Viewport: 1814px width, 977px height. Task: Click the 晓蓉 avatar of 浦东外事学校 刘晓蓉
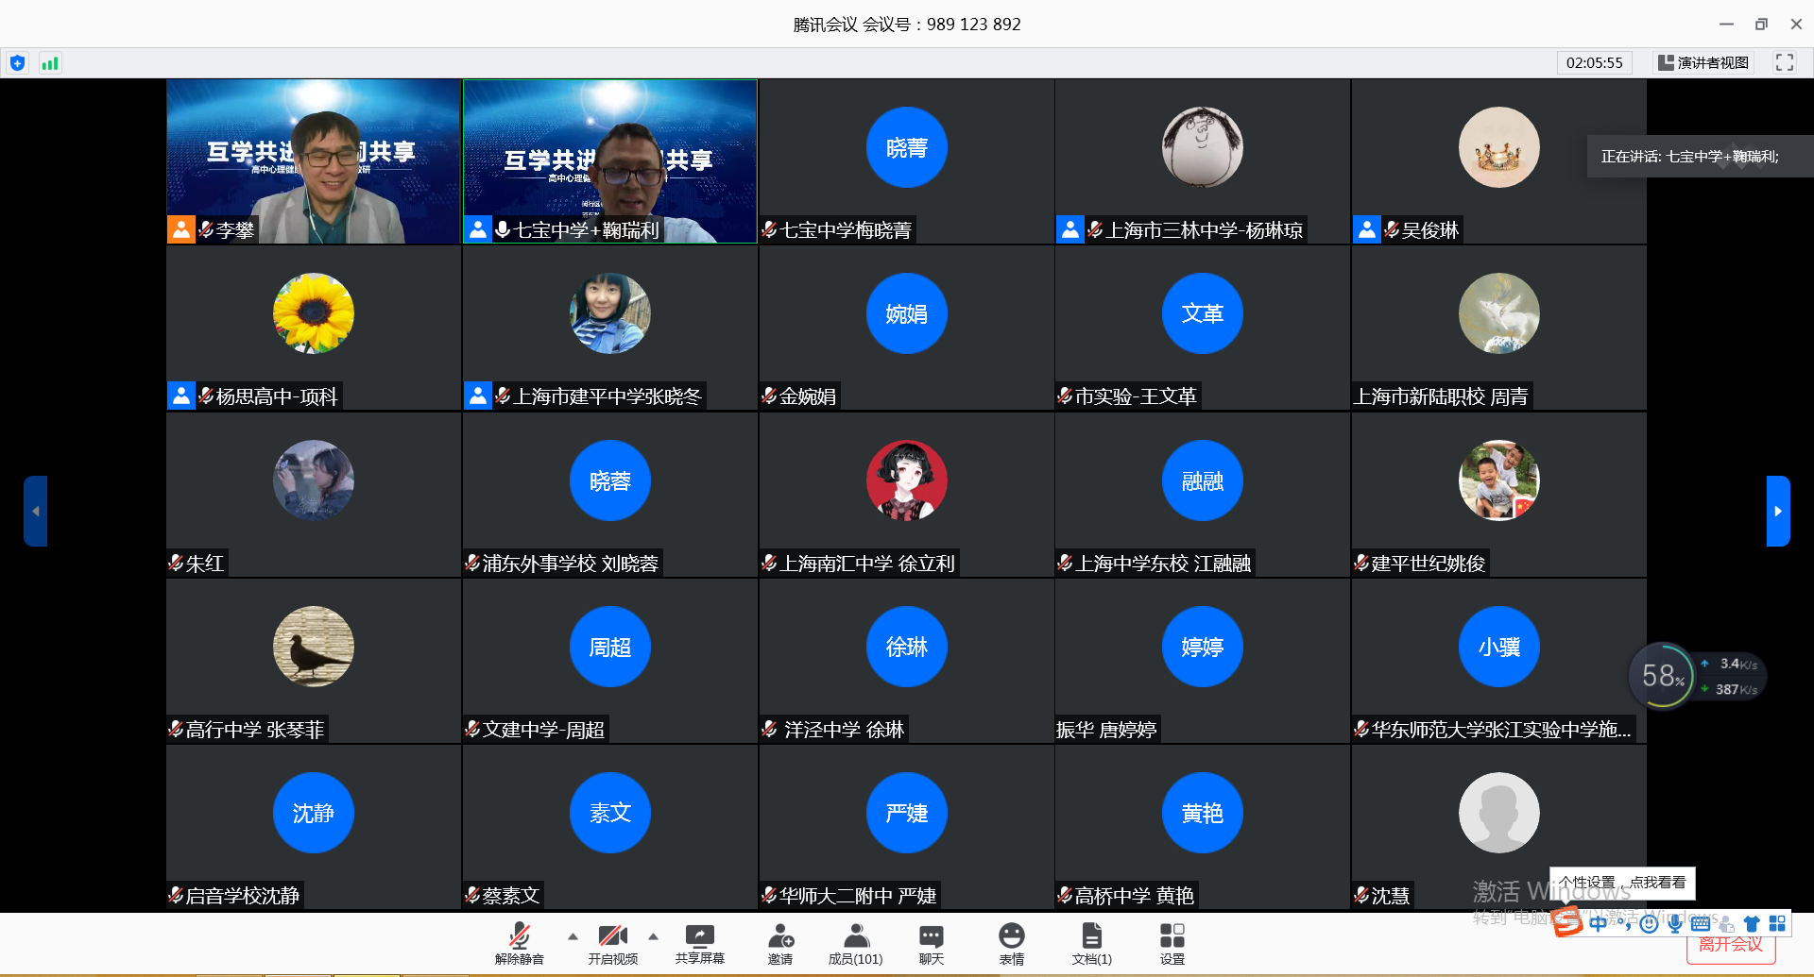610,480
